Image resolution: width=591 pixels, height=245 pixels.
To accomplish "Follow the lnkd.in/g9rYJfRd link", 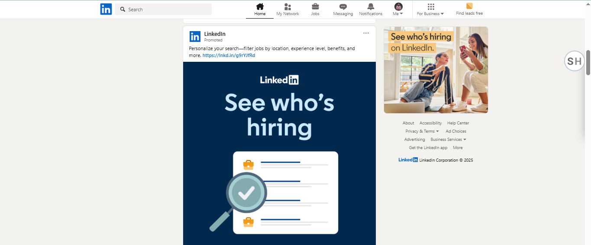I will coord(229,55).
